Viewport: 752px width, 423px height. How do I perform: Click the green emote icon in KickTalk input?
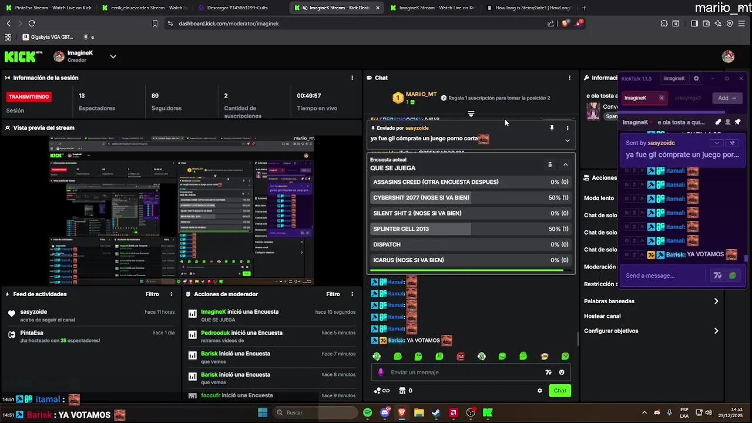(732, 276)
